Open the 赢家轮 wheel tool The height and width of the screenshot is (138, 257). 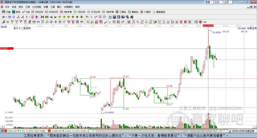[133, 12]
